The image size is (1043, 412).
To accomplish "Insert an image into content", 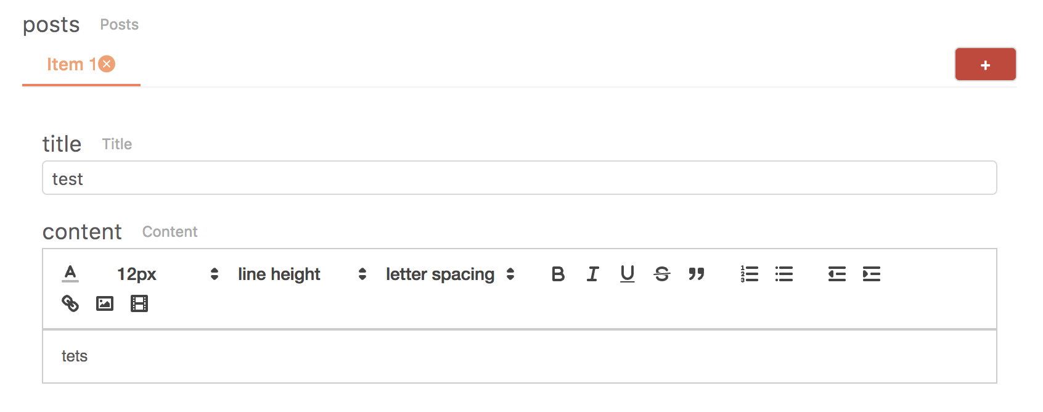I will (x=105, y=303).
